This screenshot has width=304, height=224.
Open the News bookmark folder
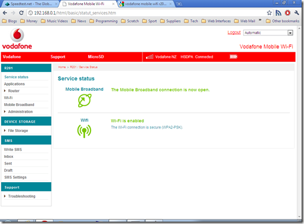tap(79, 21)
